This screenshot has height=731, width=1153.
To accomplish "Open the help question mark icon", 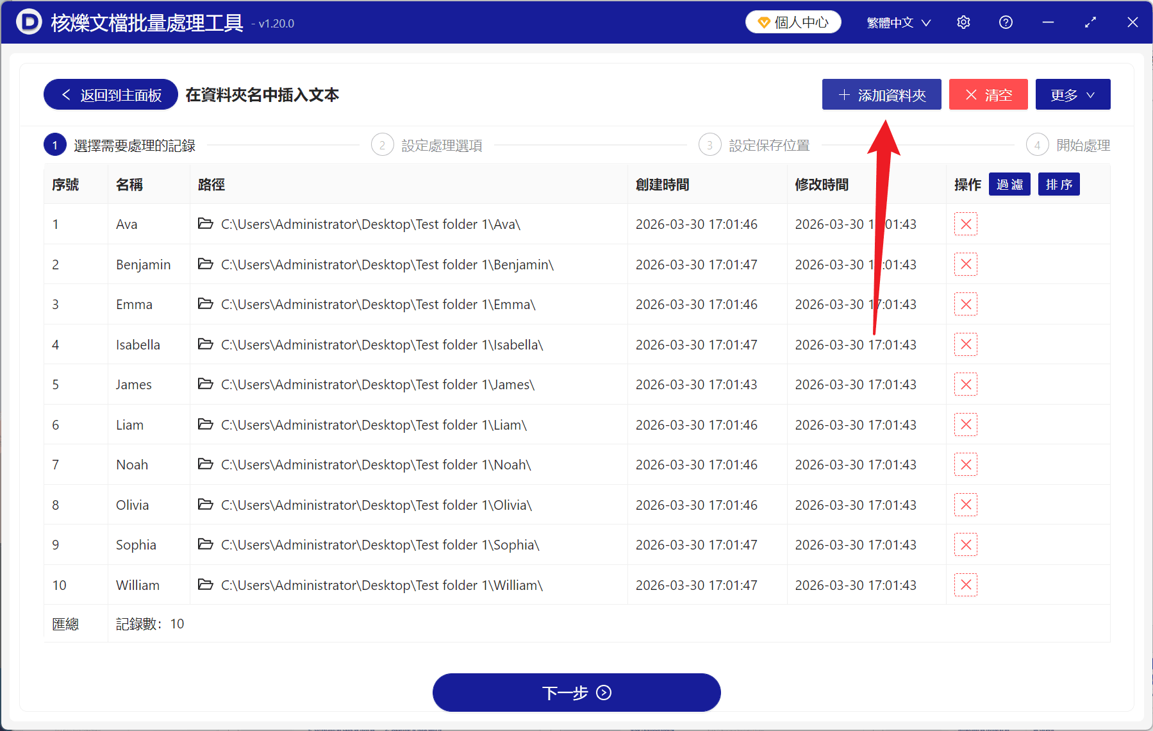I will (x=1005, y=22).
